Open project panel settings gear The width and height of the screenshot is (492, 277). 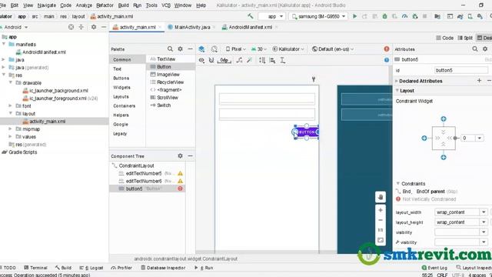point(94,28)
